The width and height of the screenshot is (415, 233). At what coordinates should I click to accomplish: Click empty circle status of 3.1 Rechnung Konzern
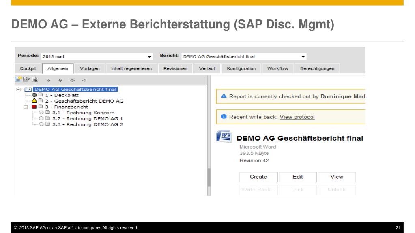pyautogui.click(x=41, y=112)
